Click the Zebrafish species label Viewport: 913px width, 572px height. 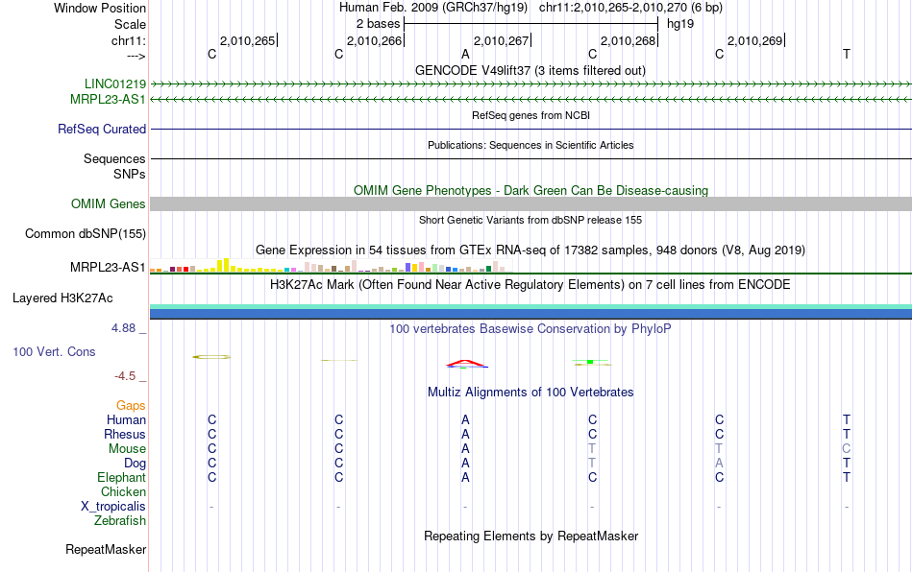(120, 520)
